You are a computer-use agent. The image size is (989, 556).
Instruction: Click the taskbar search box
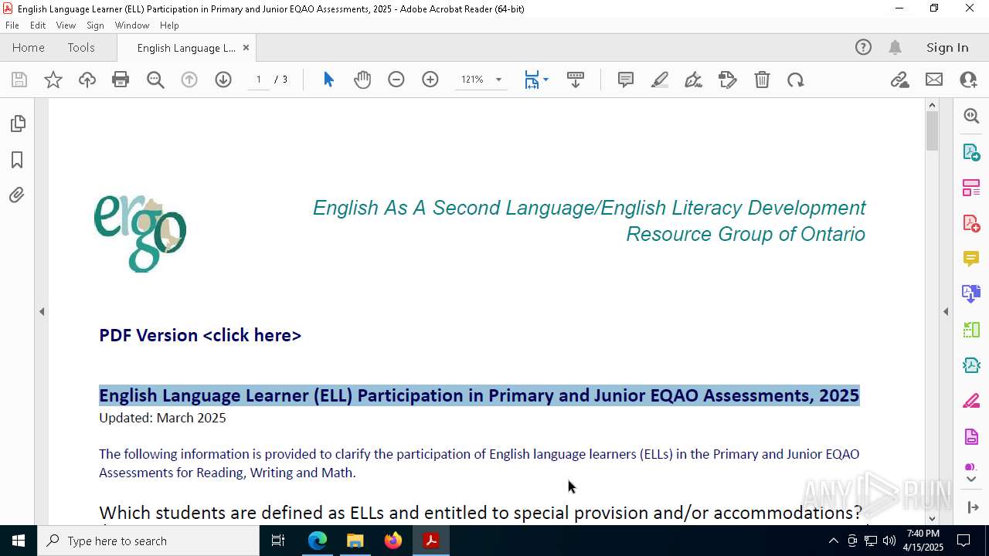coord(148,541)
